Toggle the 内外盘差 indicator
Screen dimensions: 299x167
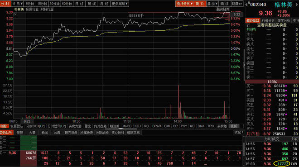100,126
